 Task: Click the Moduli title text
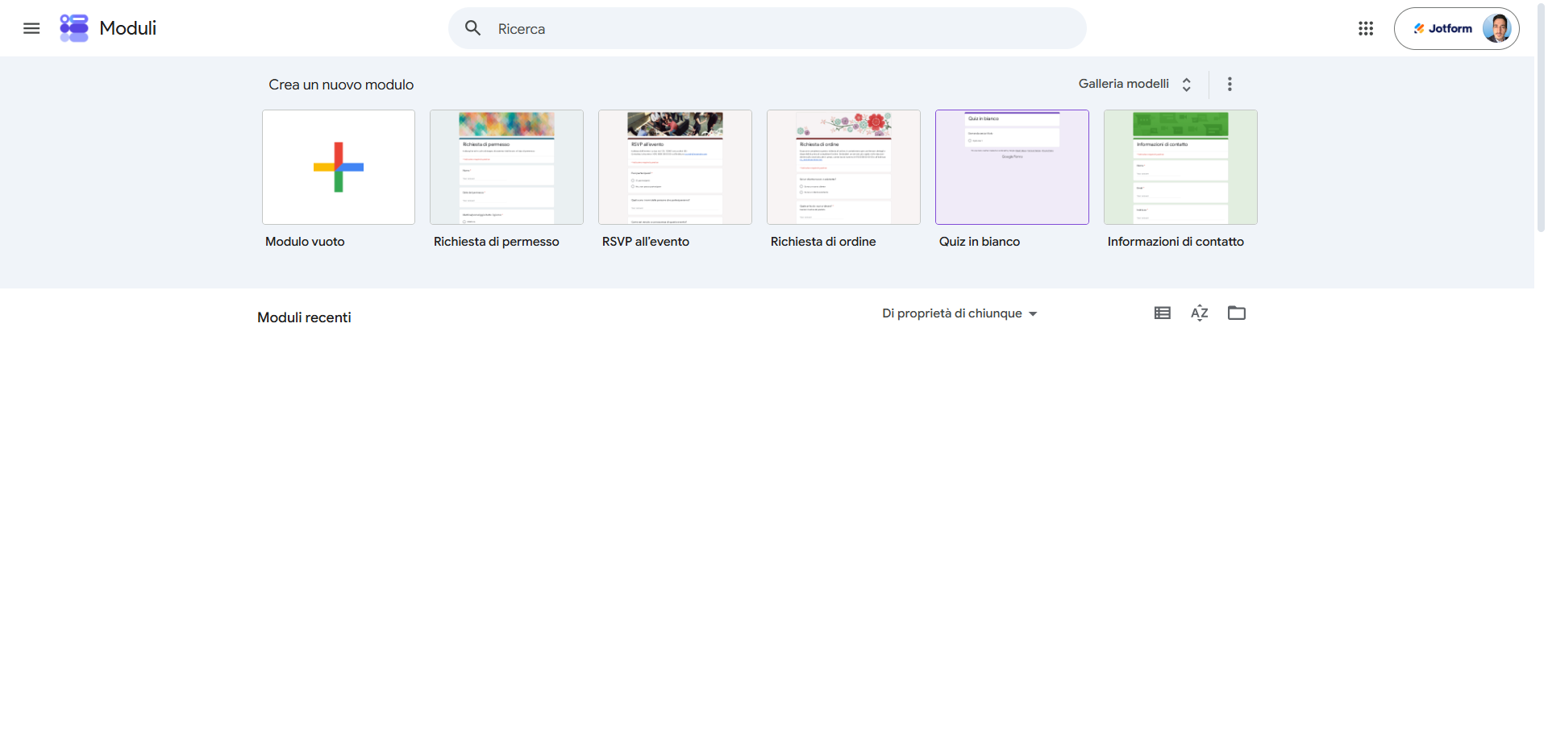128,28
